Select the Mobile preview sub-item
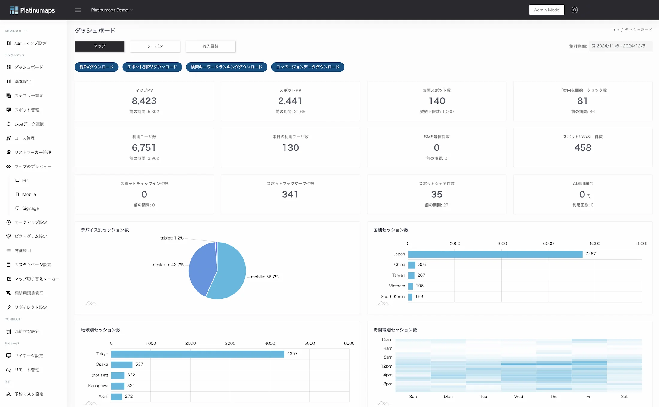Image resolution: width=659 pixels, height=407 pixels. [x=29, y=194]
